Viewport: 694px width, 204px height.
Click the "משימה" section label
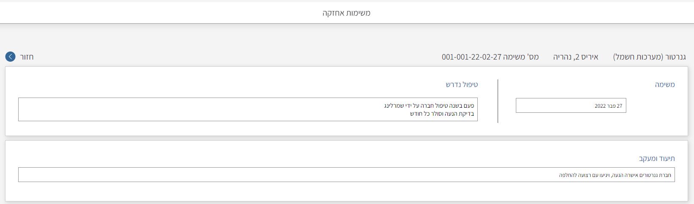664,84
